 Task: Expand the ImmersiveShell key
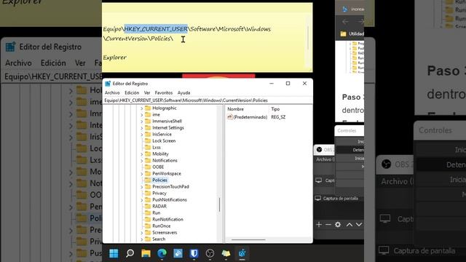142,122
